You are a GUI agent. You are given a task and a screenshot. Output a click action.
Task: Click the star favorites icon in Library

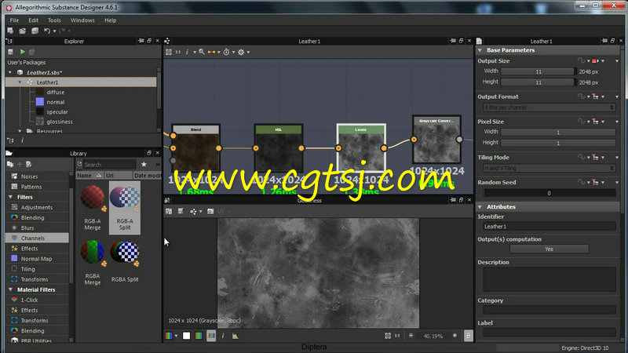click(x=144, y=165)
